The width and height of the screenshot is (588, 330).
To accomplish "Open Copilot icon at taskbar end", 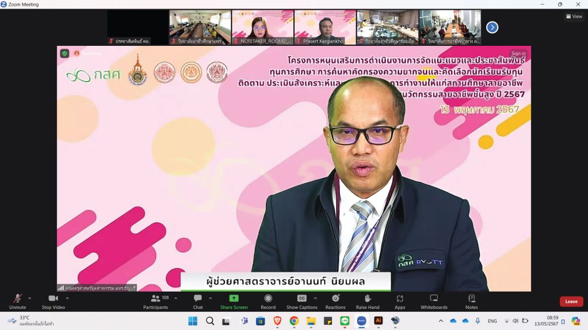I will 575,321.
